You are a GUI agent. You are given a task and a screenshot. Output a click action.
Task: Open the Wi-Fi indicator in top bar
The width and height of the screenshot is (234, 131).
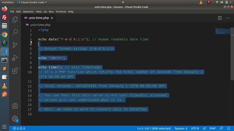[217, 2]
